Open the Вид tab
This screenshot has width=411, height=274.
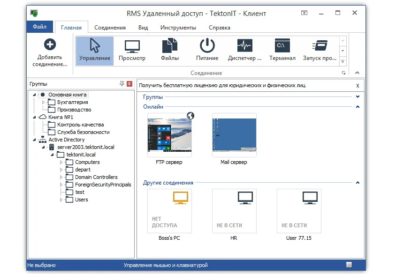point(143,28)
